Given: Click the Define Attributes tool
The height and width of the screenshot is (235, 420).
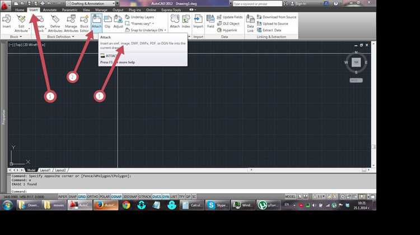Looking at the screenshot, I should coord(55,23).
